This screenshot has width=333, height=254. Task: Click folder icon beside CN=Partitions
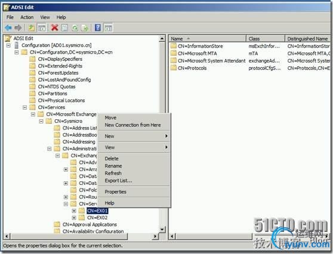32,94
